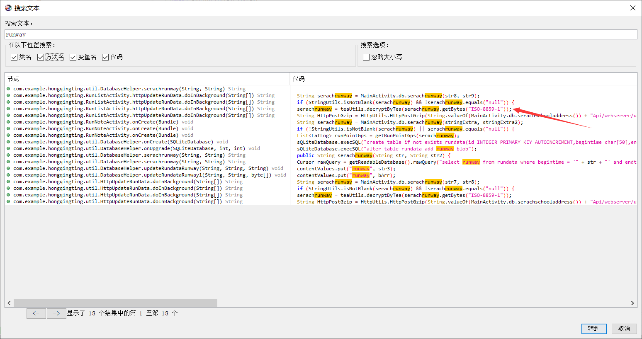Screen dimensions: 642x339
Task: Go to previous results page with <- button
Action: [x=36, y=313]
